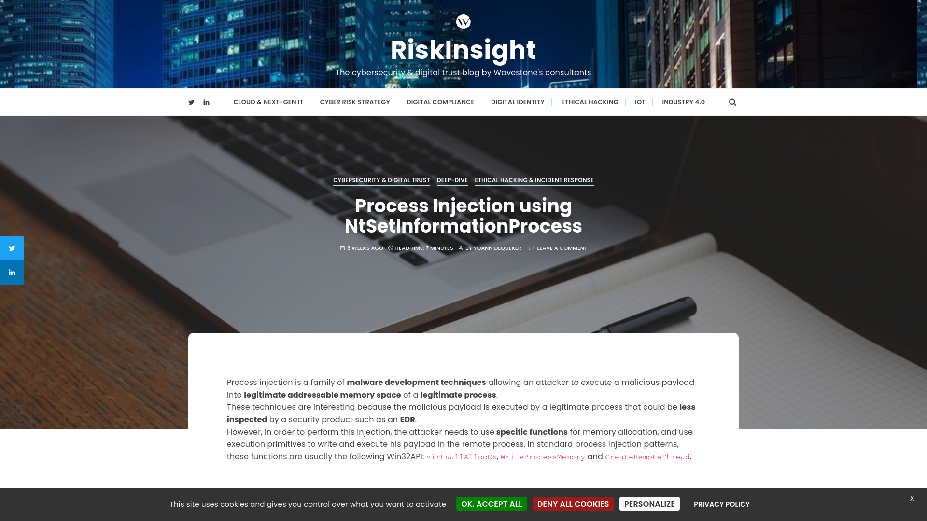The image size is (927, 521).
Task: Expand DIGITAL COMPLIANCE navigation dropdown
Action: (x=440, y=102)
